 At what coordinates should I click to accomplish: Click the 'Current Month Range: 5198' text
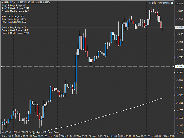15,33
